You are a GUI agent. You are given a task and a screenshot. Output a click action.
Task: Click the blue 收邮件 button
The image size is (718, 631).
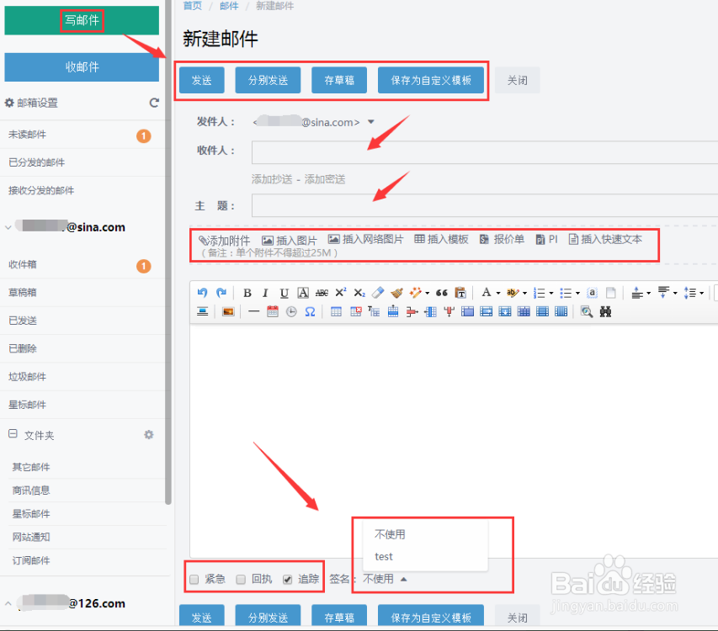(x=82, y=66)
